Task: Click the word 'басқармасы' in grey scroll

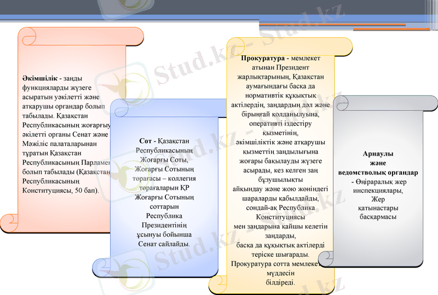Action: click(x=378, y=217)
